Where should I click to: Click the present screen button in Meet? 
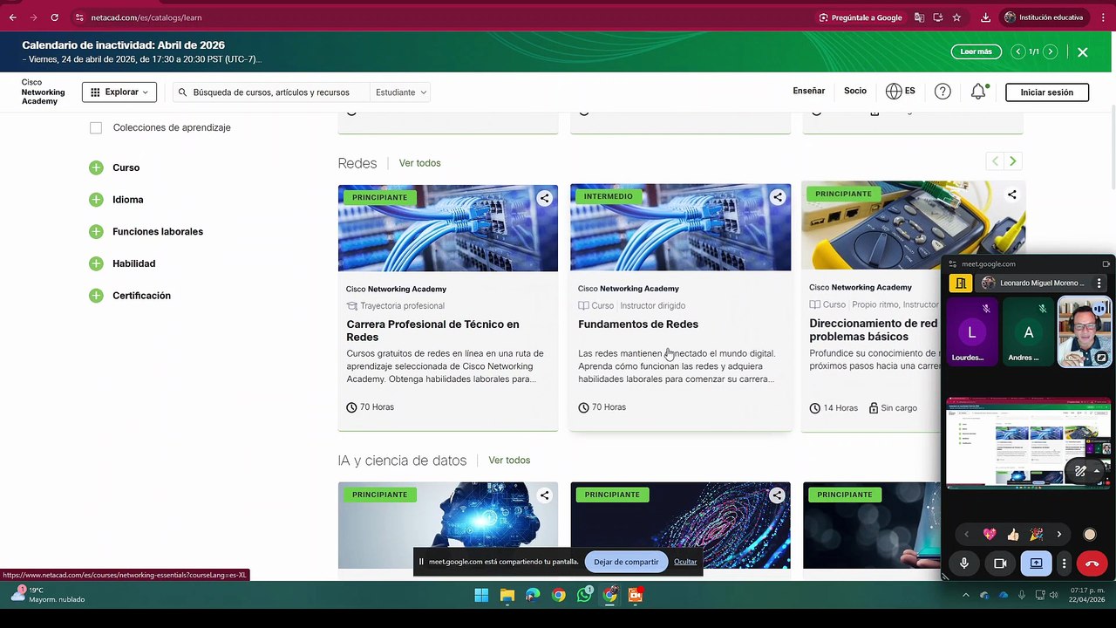point(1036,563)
